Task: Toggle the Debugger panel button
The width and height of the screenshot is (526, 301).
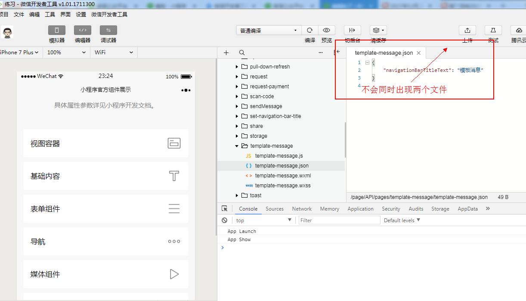Action: tap(108, 30)
